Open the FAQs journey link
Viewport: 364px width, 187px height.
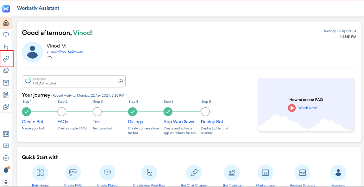pyautogui.click(x=63, y=122)
